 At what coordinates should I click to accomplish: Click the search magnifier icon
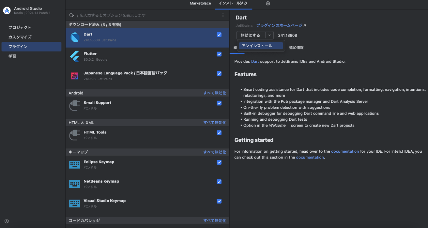(72, 15)
